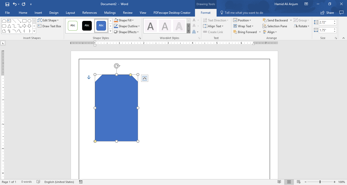347x185 pixels.
Task: Switch to the References ribbon tab
Action: [89, 12]
